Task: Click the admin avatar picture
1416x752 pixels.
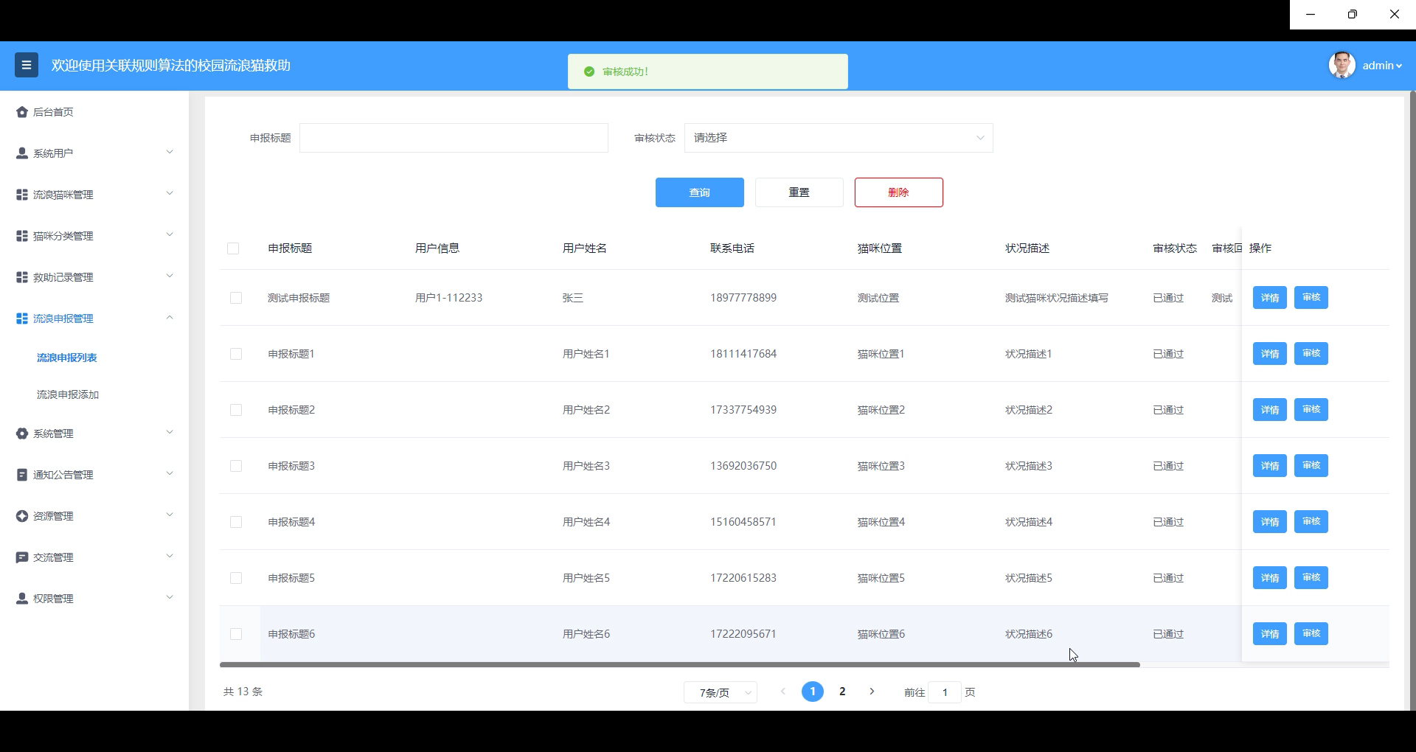Action: (1342, 65)
